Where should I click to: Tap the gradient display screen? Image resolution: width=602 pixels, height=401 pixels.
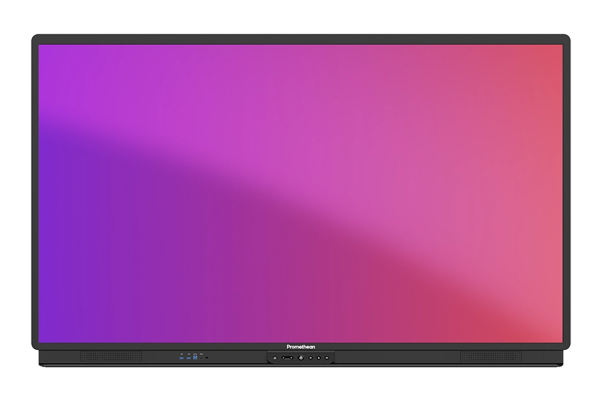tap(300, 193)
